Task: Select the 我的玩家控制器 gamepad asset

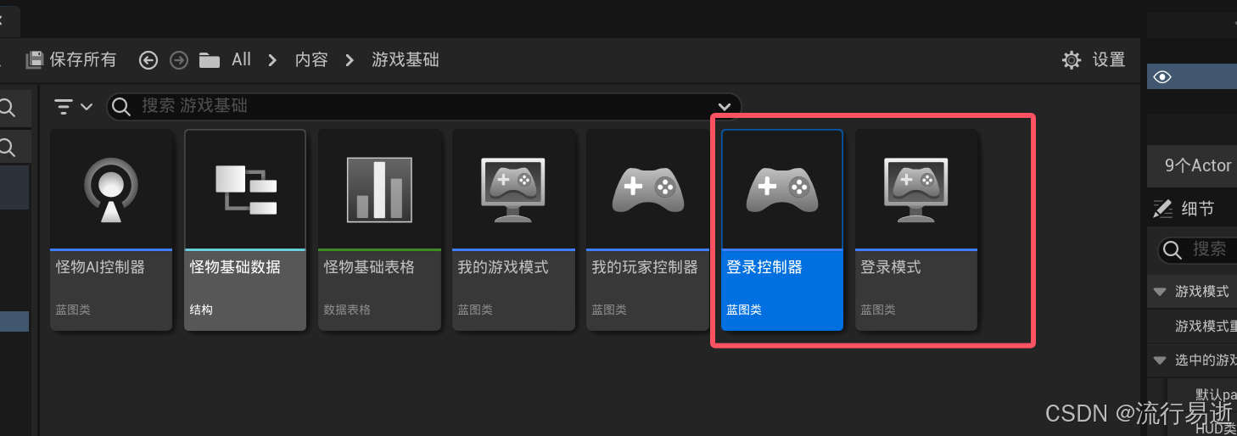Action: [647, 230]
